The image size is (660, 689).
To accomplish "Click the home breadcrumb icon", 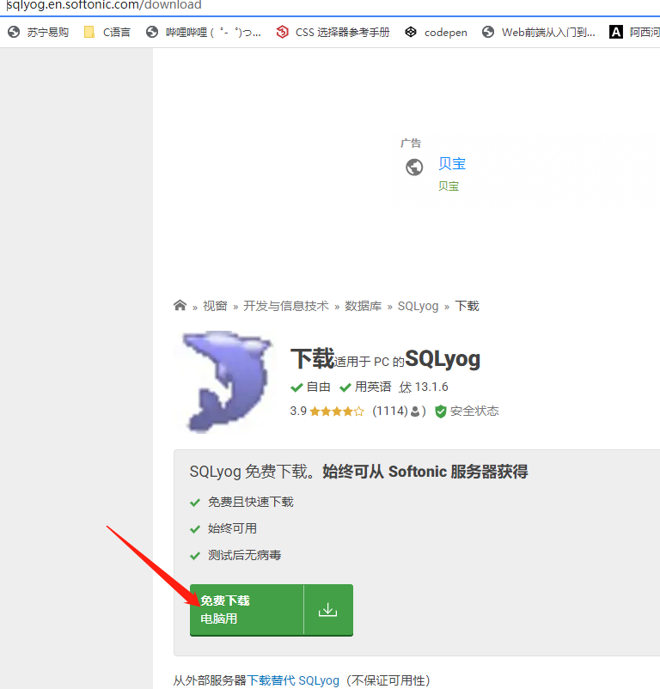I will [180, 305].
